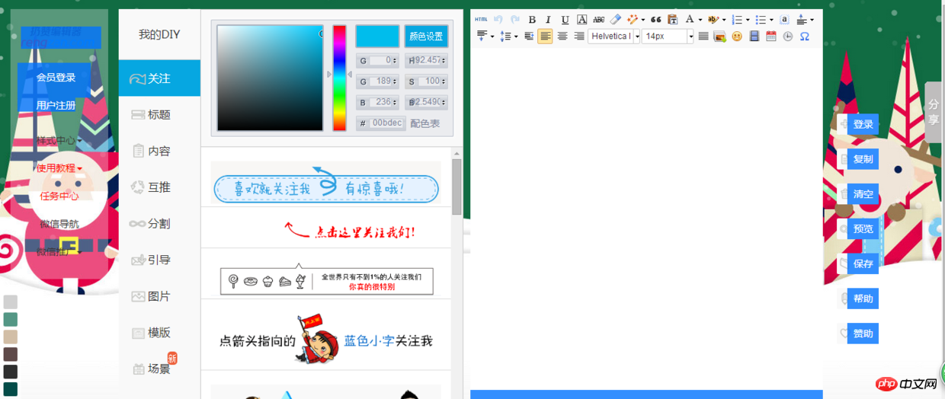Select the 分割 category

[x=159, y=223]
